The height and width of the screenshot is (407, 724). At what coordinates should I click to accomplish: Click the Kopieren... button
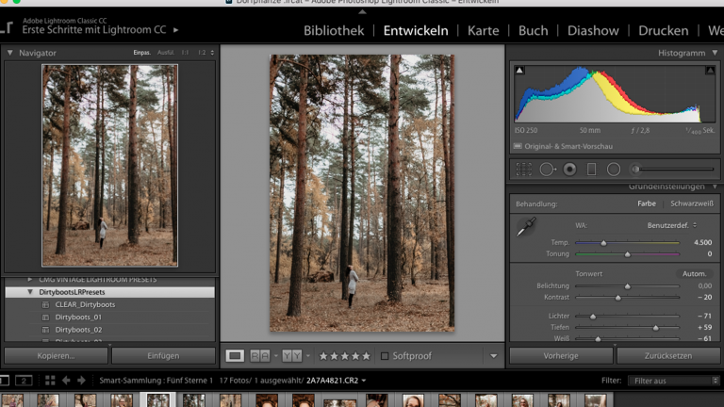56,356
